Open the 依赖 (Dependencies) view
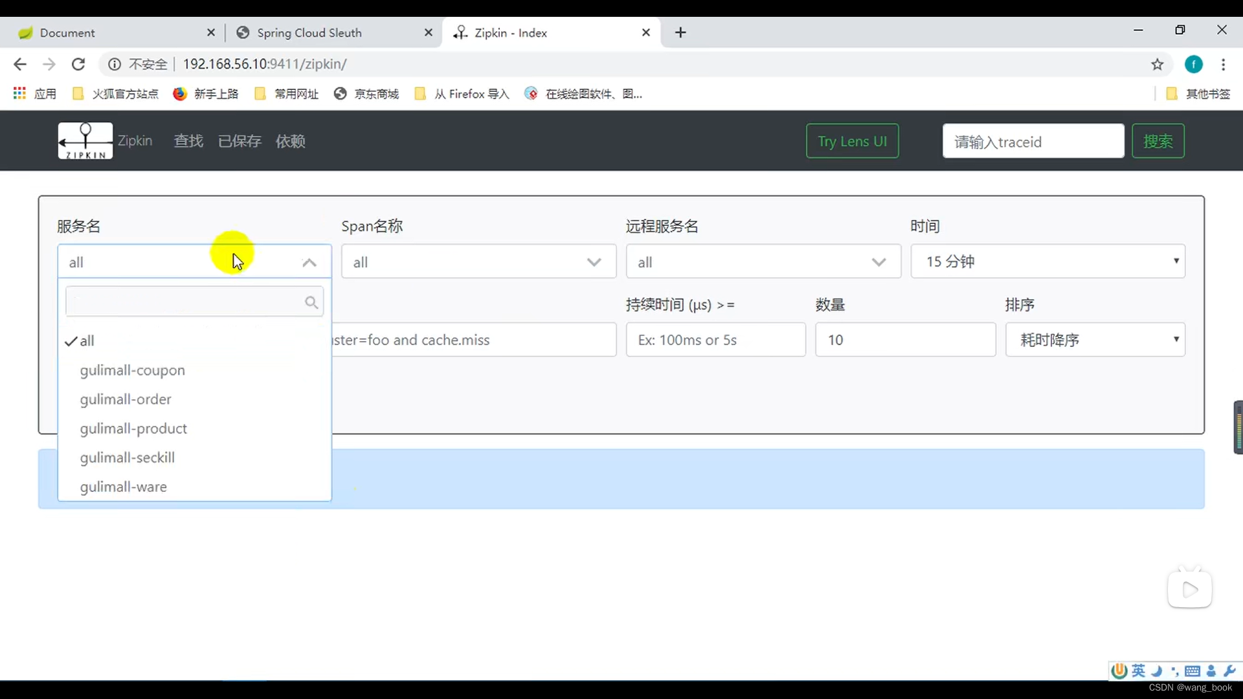The width and height of the screenshot is (1243, 699). tap(290, 142)
